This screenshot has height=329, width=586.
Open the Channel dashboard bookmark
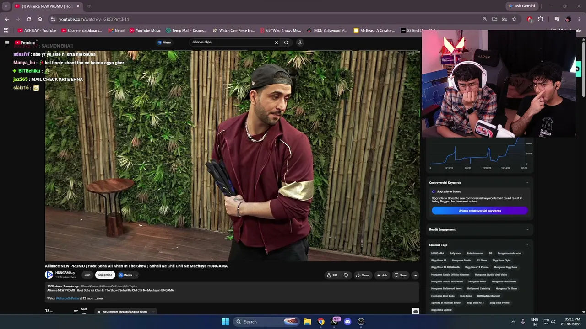[81, 31]
